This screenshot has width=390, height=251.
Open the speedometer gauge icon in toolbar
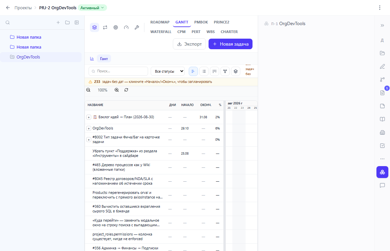(126, 27)
